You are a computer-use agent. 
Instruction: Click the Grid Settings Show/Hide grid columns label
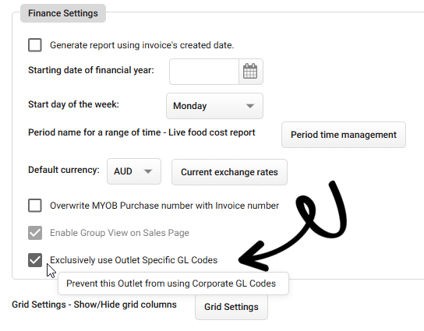pyautogui.click(x=94, y=305)
